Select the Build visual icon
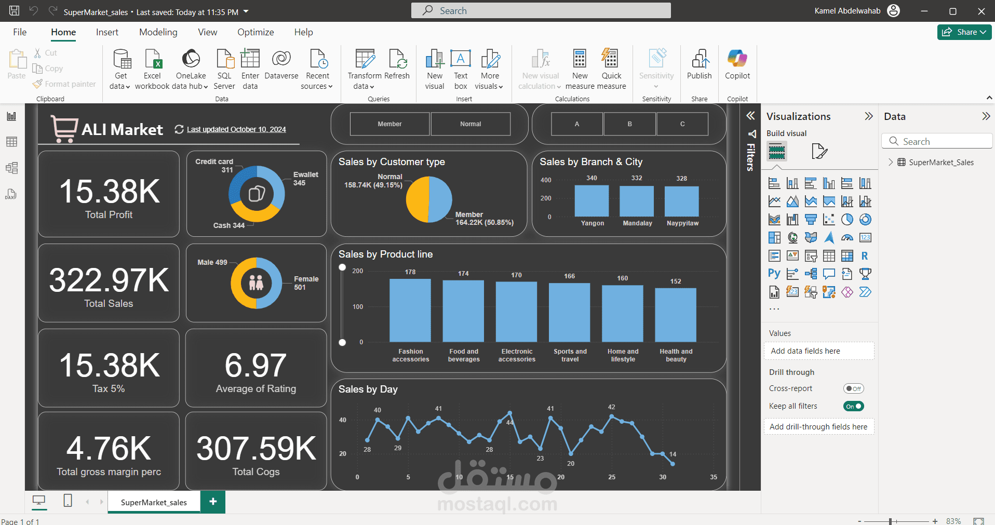 tap(777, 151)
